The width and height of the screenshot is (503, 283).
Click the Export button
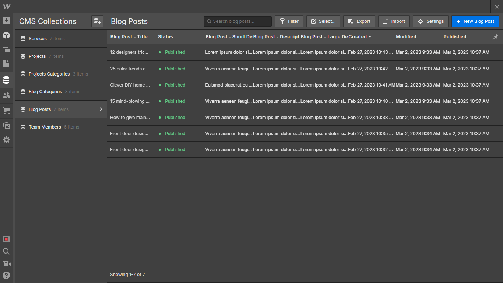pos(359,21)
